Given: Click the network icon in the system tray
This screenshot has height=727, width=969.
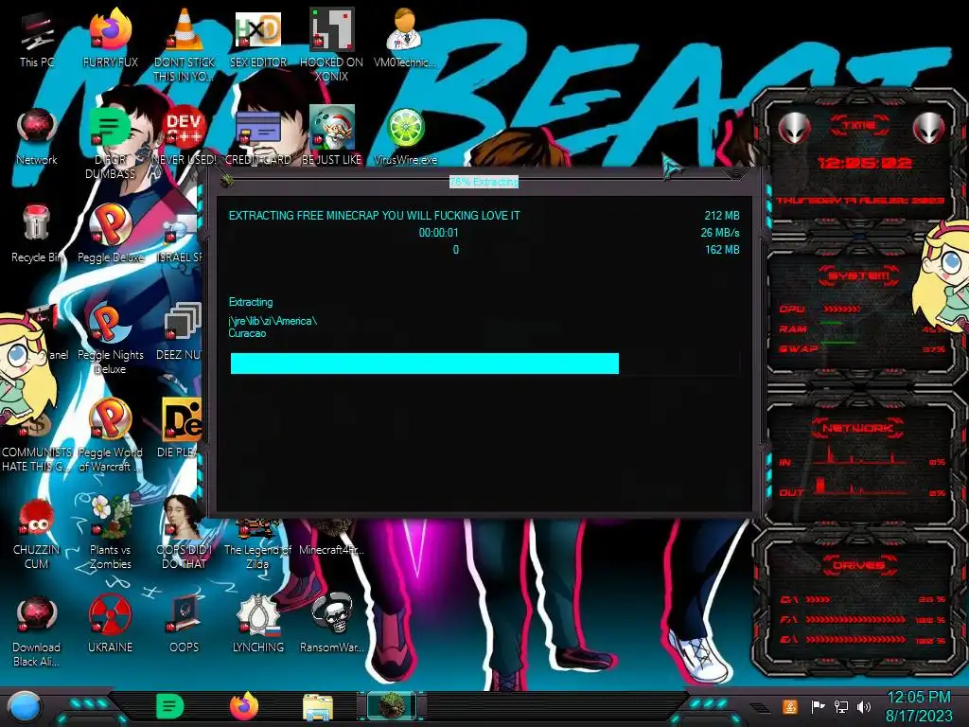Looking at the screenshot, I should [841, 706].
